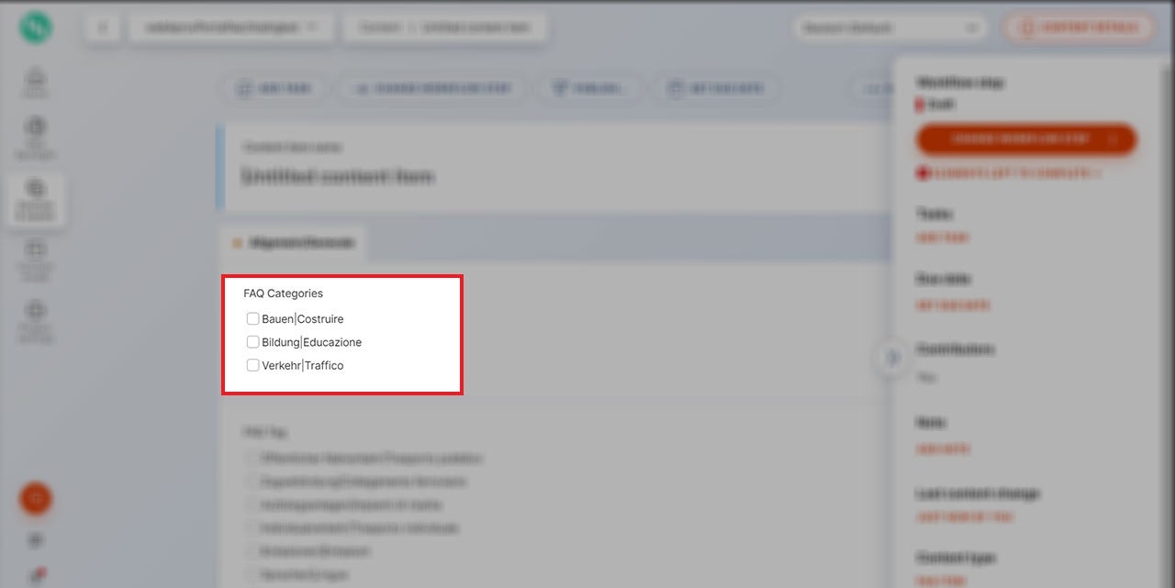Select the content group tab above FAQ Categories

(294, 243)
